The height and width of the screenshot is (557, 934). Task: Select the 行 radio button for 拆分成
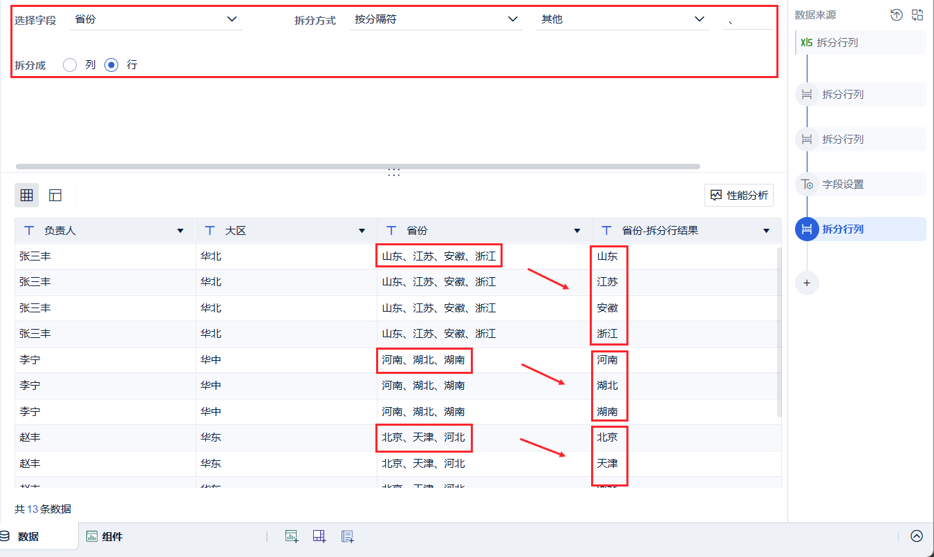(111, 65)
